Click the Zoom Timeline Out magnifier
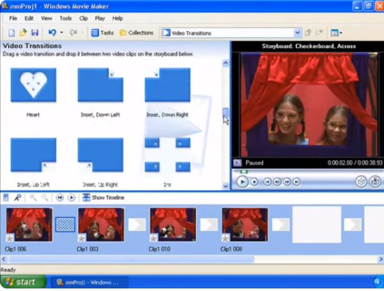This screenshot has height=291, width=384. pyautogui.click(x=45, y=198)
